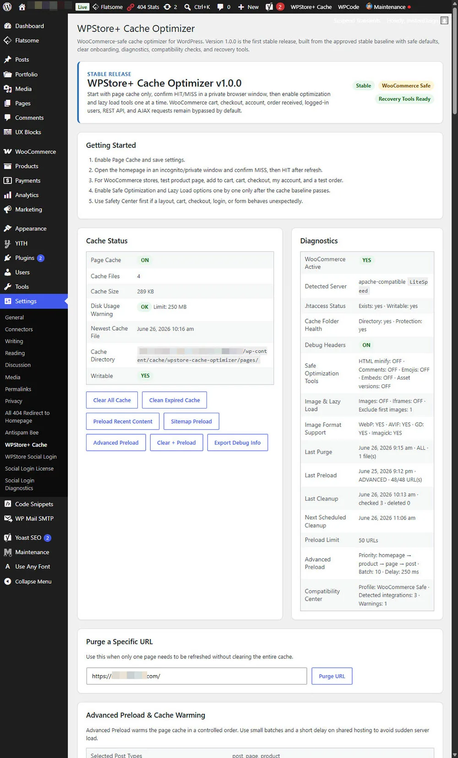458x758 pixels.
Task: Click the Comments bubble icon in sidebar
Action: (7, 118)
